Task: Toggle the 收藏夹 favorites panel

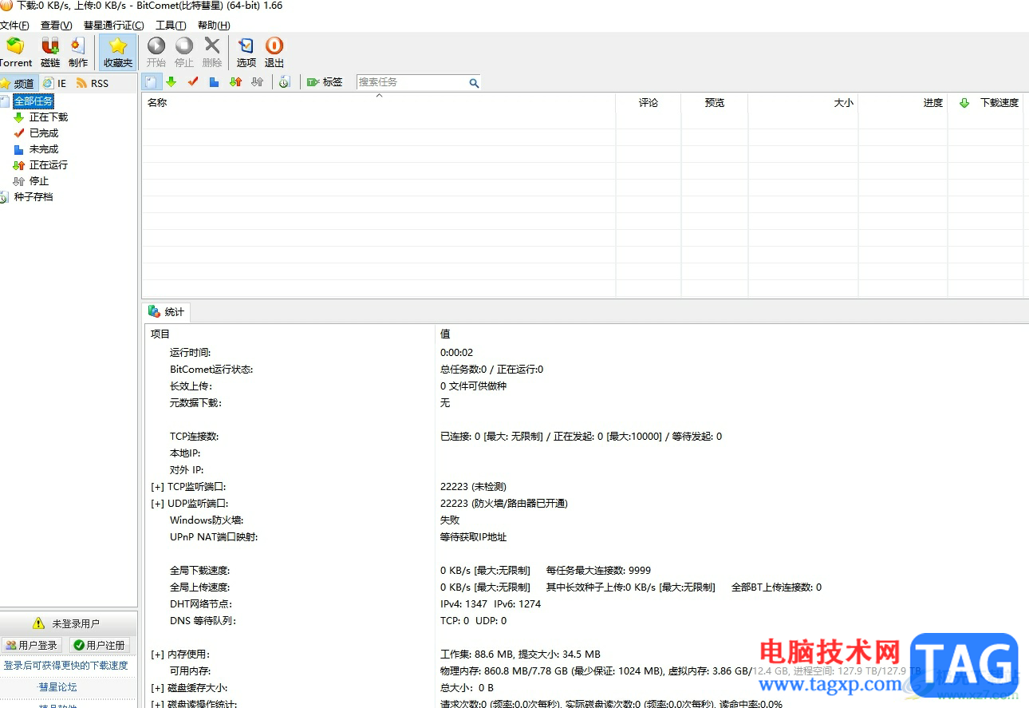Action: coord(118,53)
